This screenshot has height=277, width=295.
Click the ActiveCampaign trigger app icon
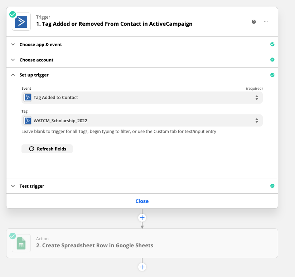click(x=21, y=22)
